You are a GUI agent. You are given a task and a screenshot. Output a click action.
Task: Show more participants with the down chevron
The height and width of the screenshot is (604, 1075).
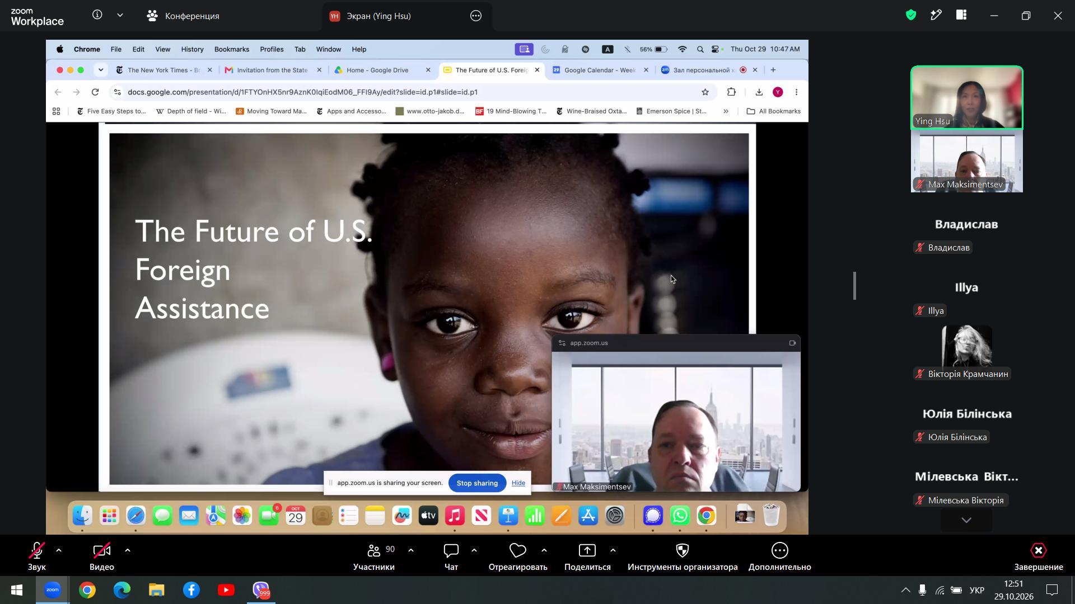tap(966, 520)
